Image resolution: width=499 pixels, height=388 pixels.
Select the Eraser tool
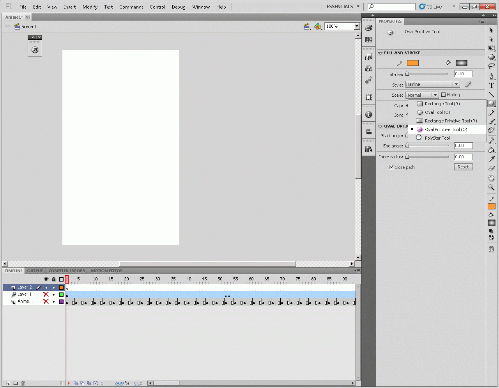pyautogui.click(x=491, y=168)
